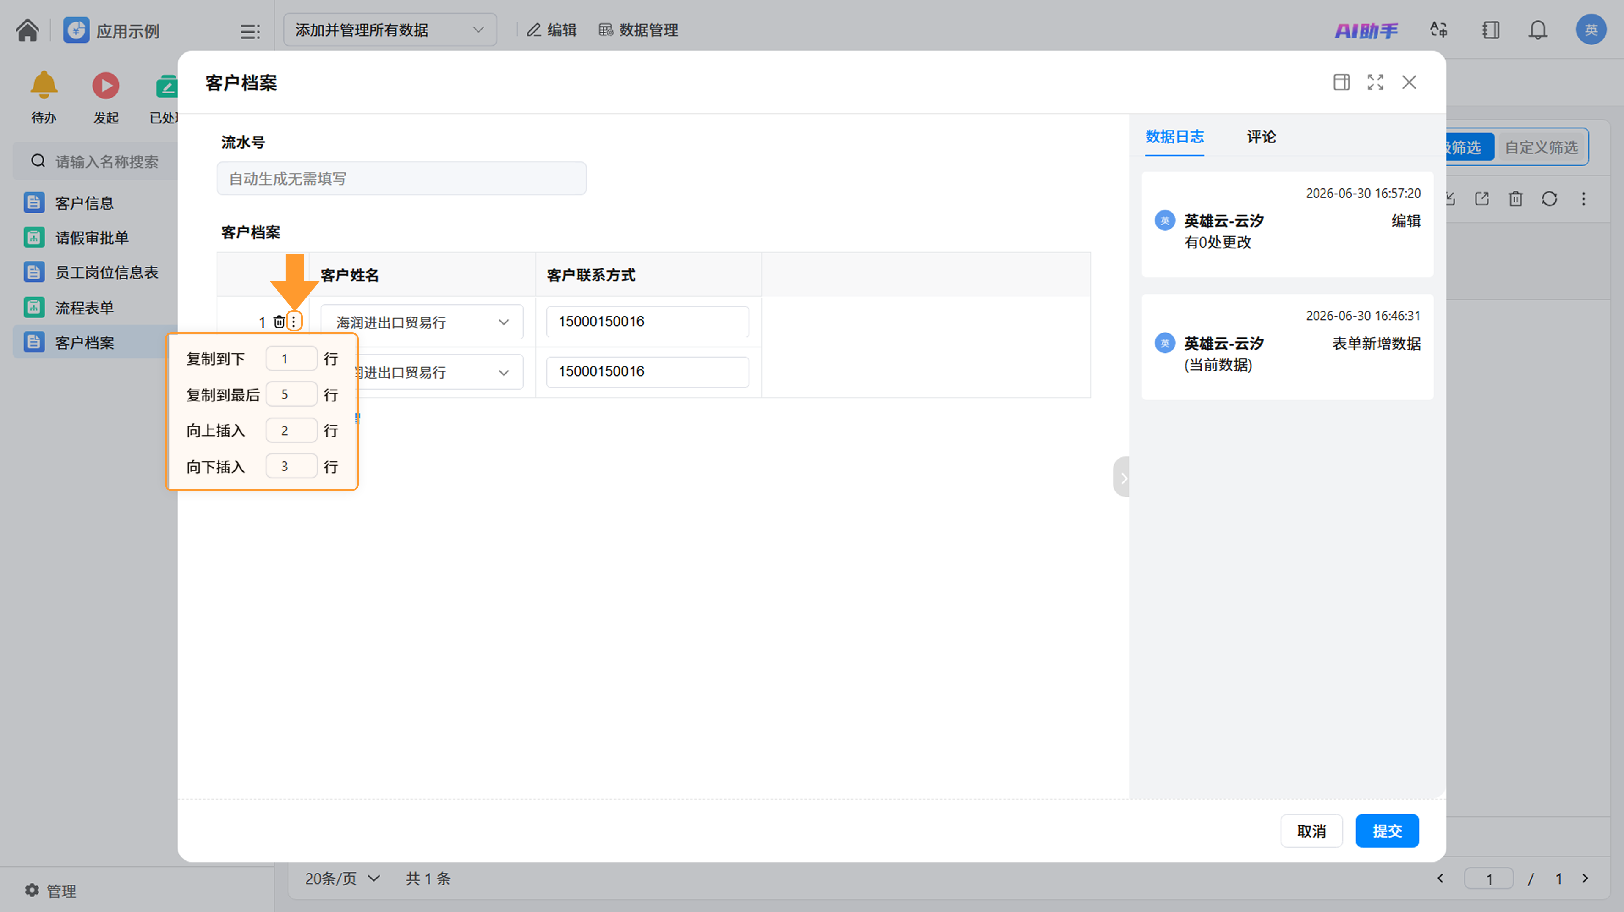1624x912 pixels.
Task: Switch to the 评论 tab
Action: [1261, 137]
